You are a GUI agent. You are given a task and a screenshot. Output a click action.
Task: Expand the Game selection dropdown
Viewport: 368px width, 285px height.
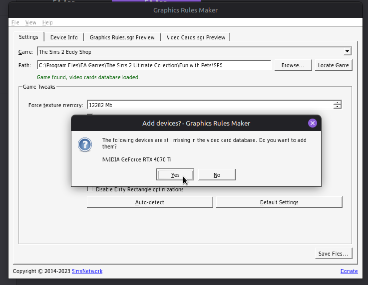click(x=347, y=52)
